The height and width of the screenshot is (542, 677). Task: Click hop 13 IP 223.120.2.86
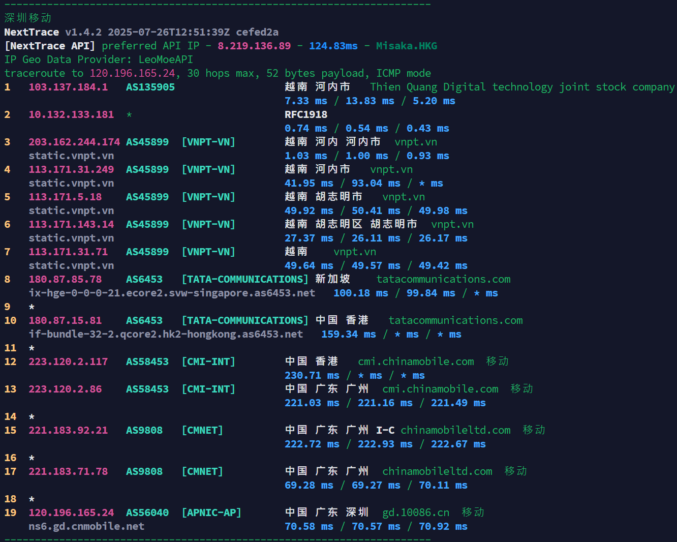click(x=65, y=389)
